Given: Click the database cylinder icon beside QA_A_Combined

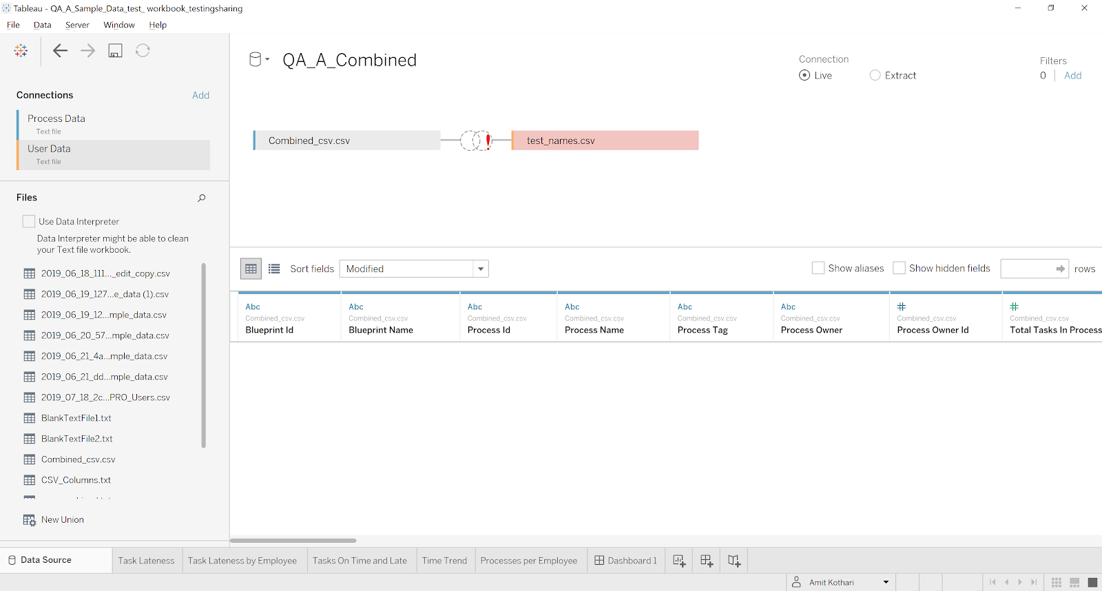Looking at the screenshot, I should (x=255, y=59).
